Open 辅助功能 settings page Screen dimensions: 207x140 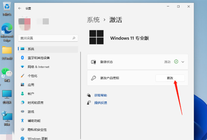click(48, 120)
